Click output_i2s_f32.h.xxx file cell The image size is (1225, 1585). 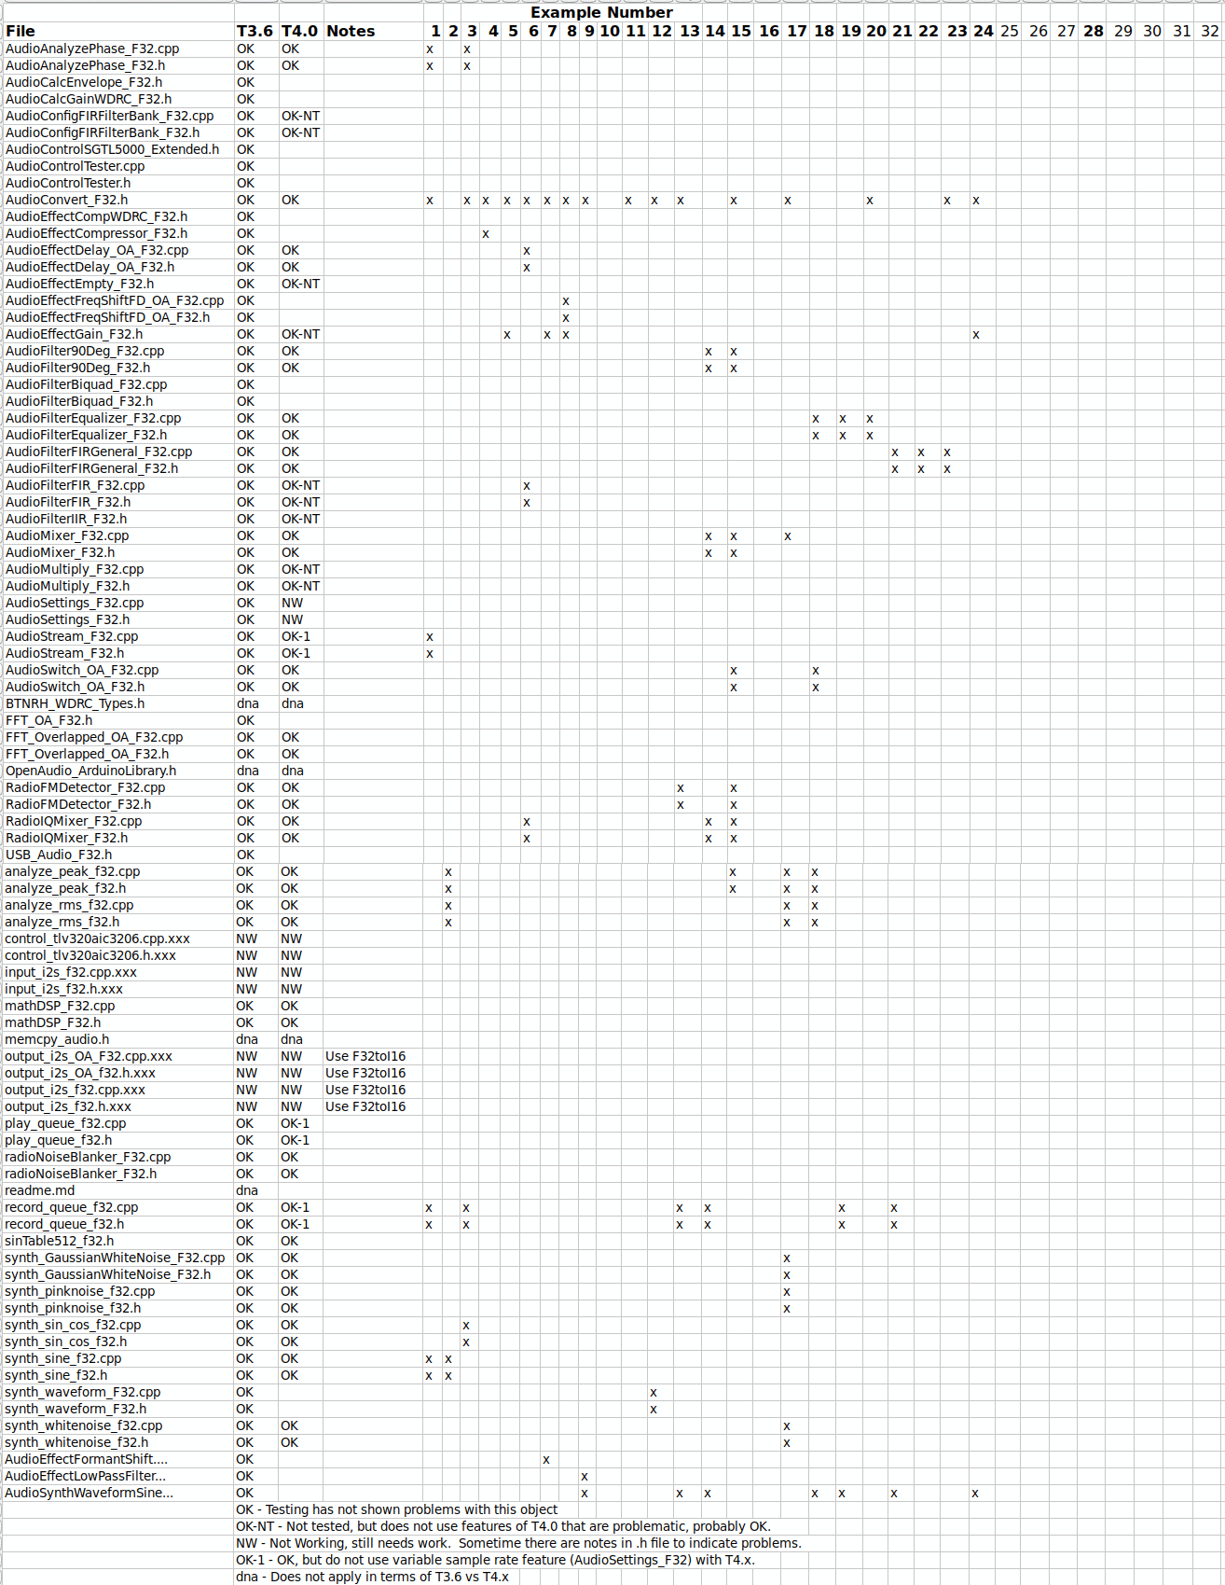[x=117, y=1106]
